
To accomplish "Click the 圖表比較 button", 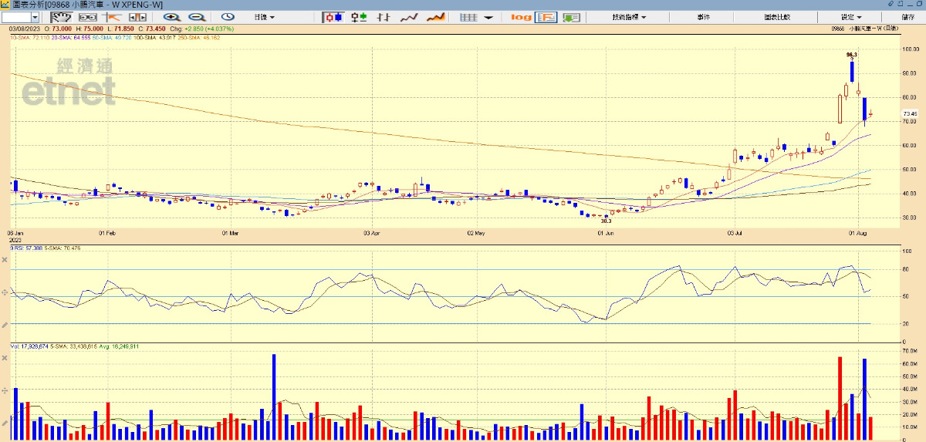I will [x=777, y=16].
